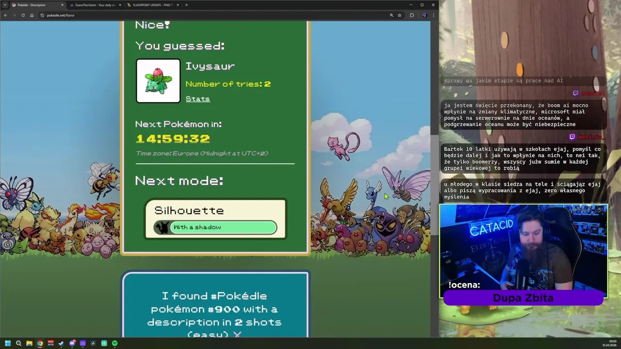Click the Number of tries: 2 text
The height and width of the screenshot is (349, 621).
[x=228, y=84]
